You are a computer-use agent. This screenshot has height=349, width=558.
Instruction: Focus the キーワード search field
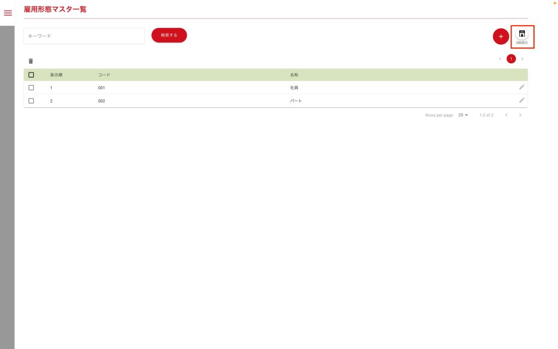(84, 36)
